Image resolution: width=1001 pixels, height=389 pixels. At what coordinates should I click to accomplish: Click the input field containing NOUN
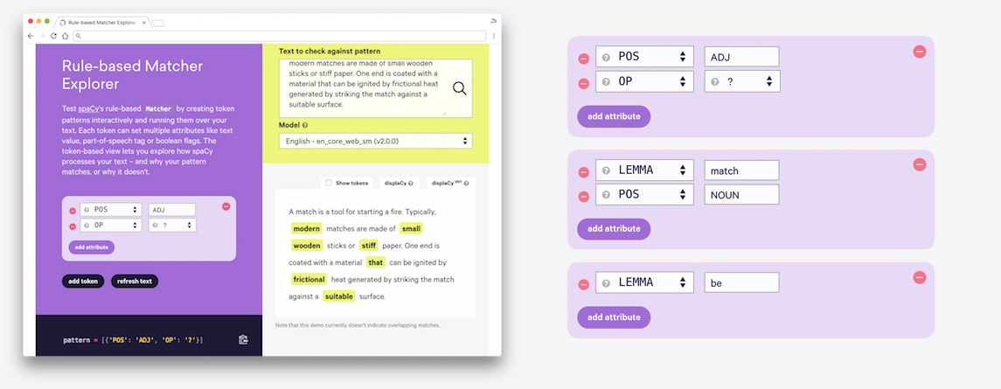(740, 194)
